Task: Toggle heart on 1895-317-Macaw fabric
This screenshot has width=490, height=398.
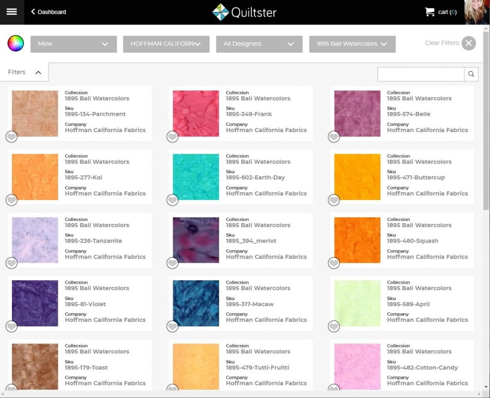Action: (x=172, y=326)
